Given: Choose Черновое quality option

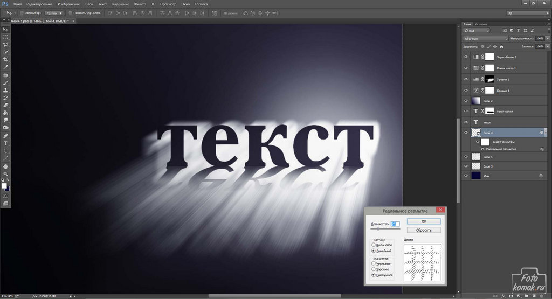Looking at the screenshot, I should click(x=374, y=263).
